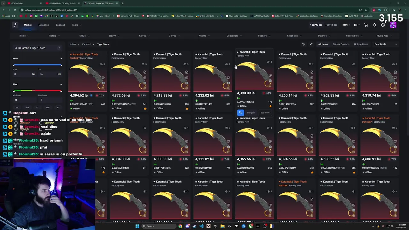
Task: Adjust the right handle of the Price slider
Action: coord(61,65)
